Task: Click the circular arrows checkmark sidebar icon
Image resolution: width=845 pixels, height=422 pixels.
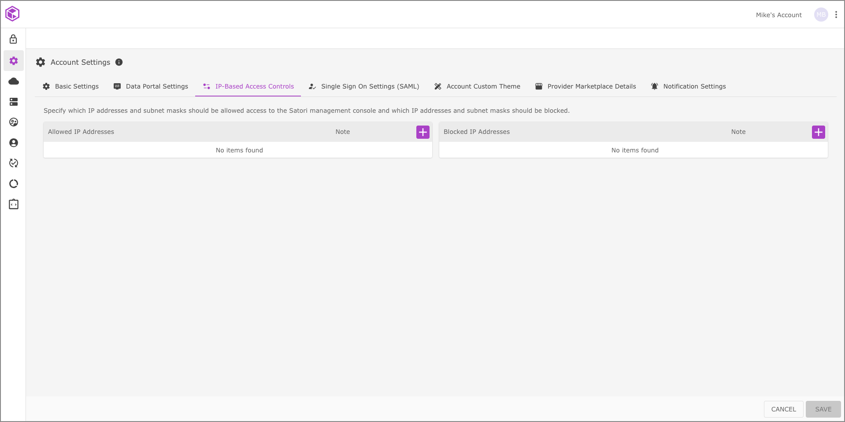Action: 14,163
